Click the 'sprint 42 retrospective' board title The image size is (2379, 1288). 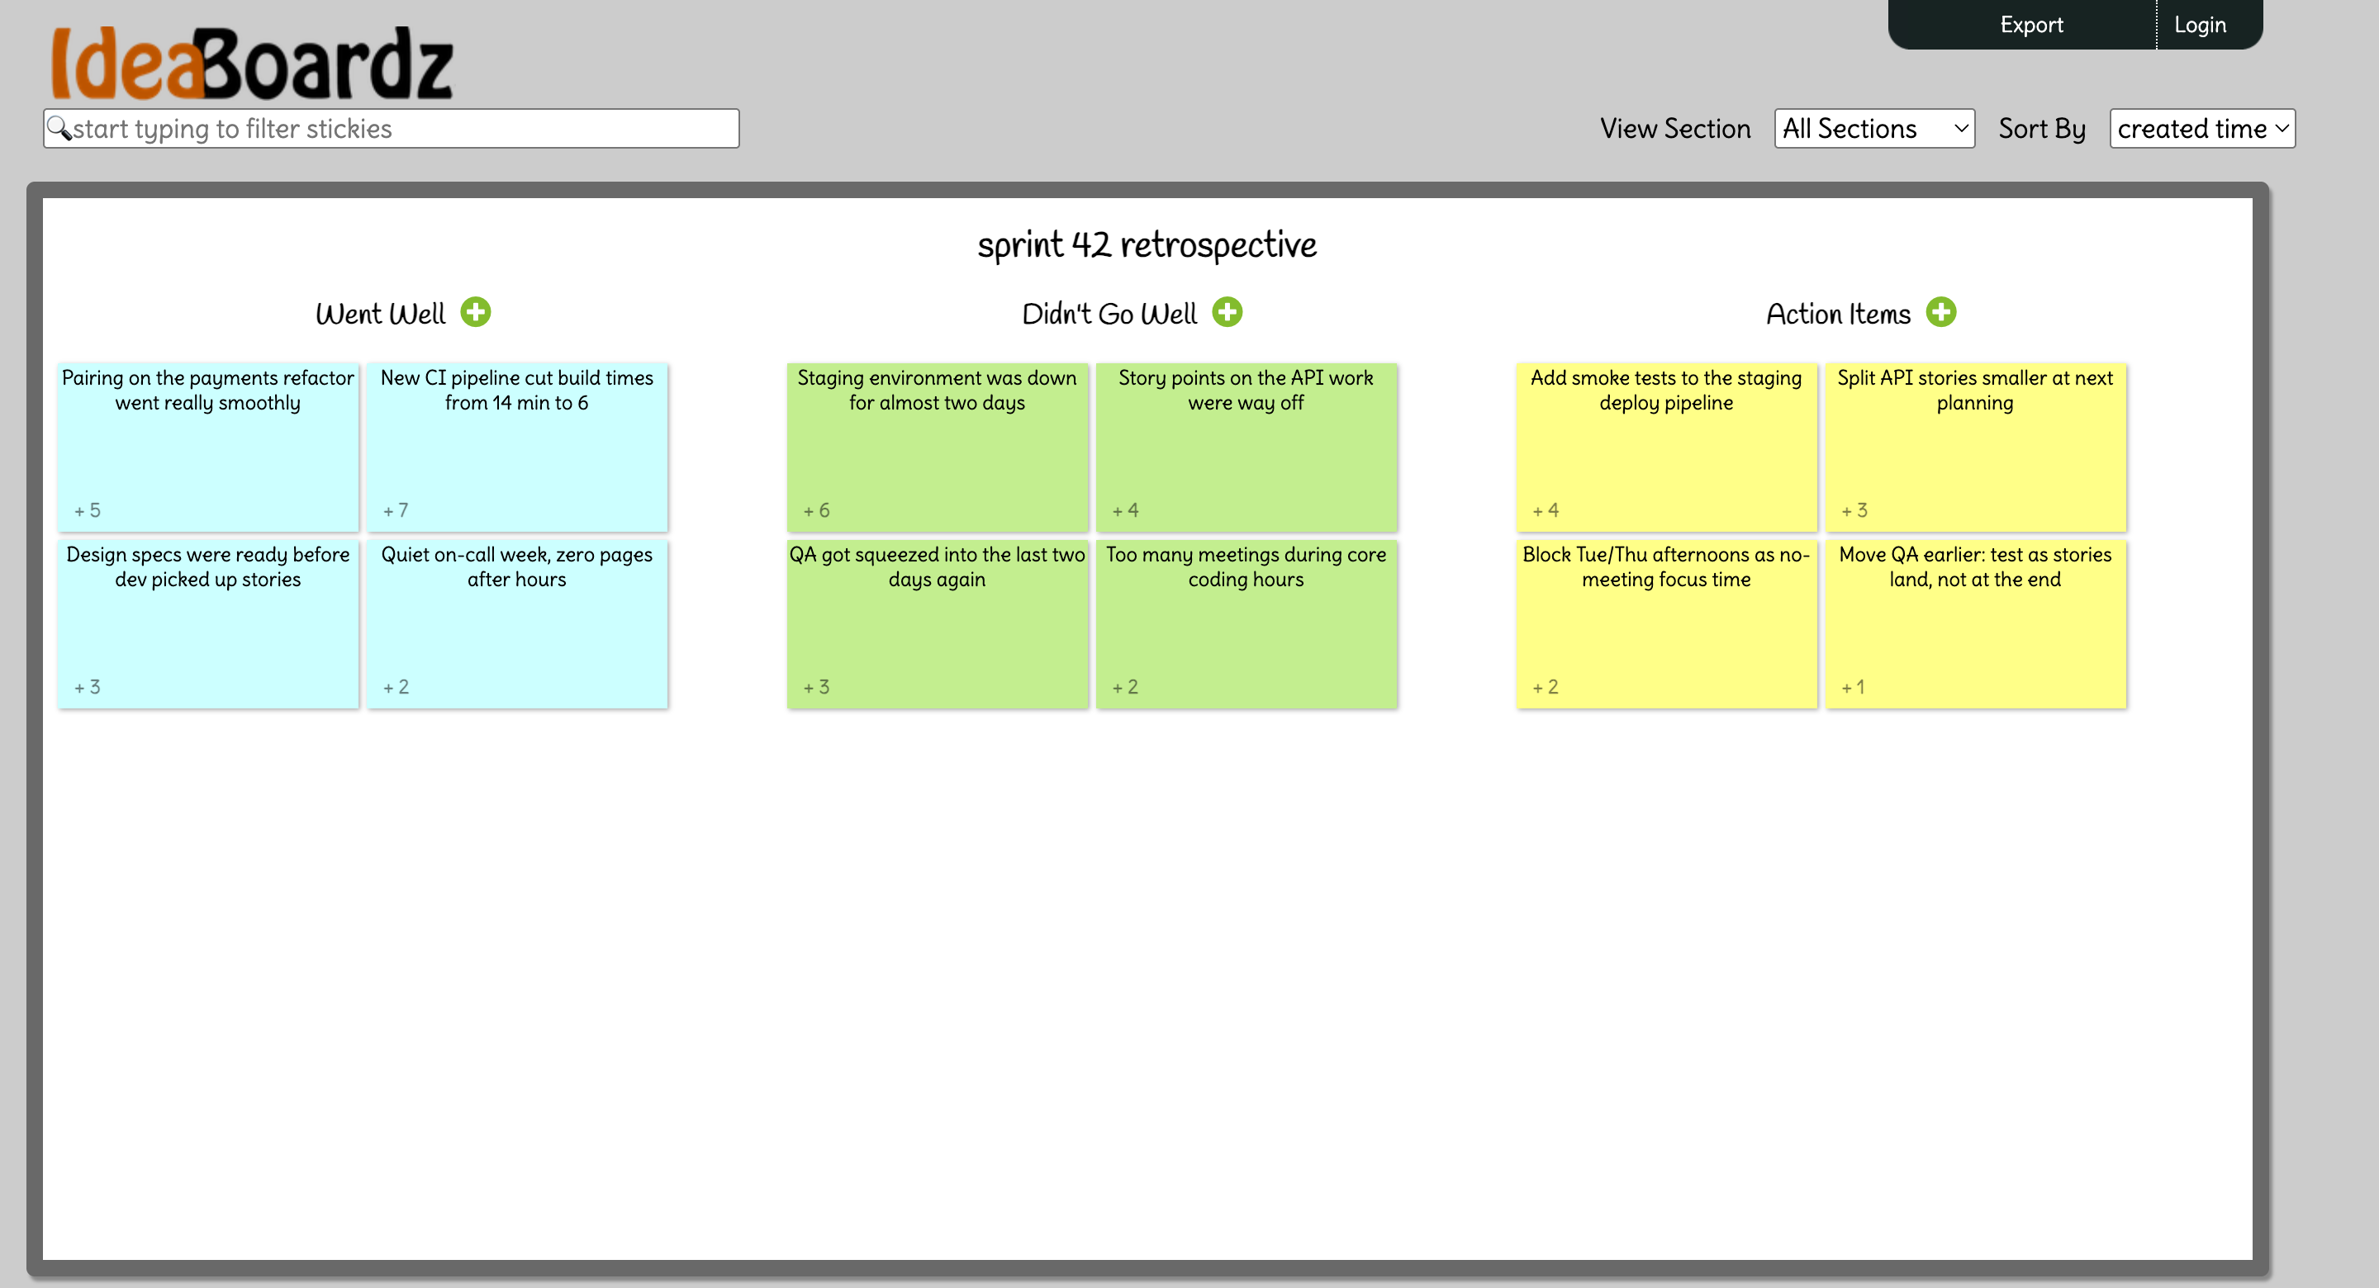1147,244
